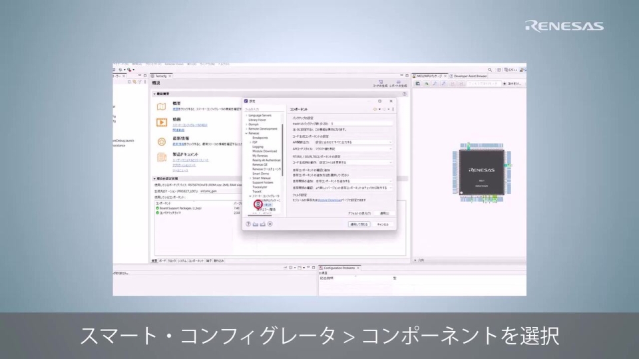Image resolution: width=639 pixels, height=359 pixels.
Task: Switch to the Clocks bottom editor tab
Action: coord(172,261)
